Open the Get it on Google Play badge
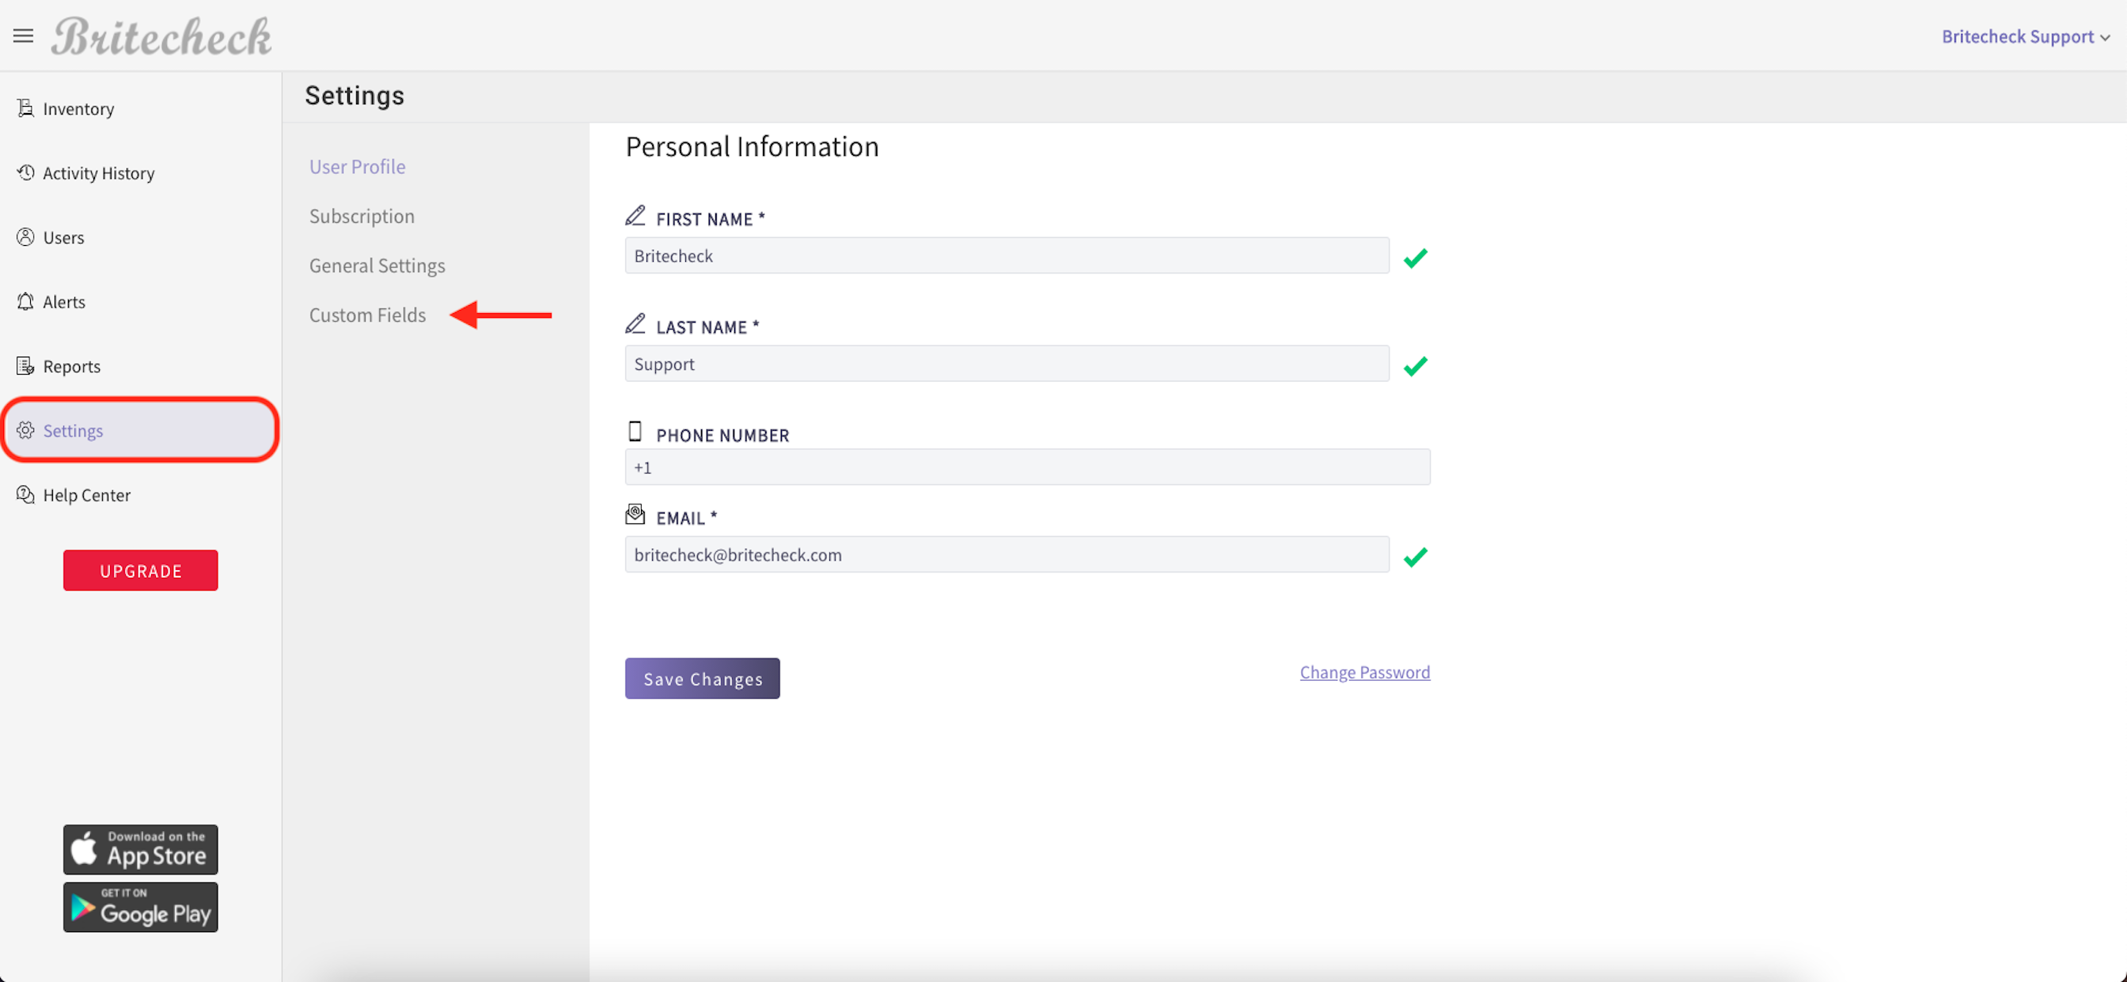Screen dimensions: 2127x982 [x=140, y=907]
